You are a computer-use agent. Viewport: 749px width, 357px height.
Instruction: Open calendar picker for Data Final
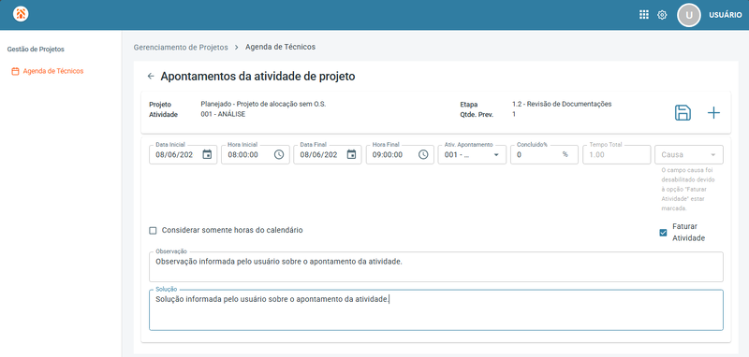click(351, 154)
